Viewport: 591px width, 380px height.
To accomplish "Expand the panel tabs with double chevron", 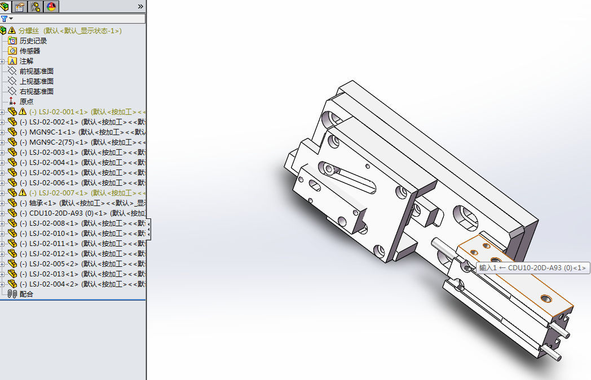I will [140, 6].
